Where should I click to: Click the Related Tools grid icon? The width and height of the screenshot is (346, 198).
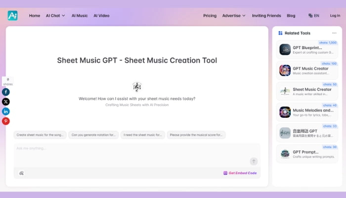280,33
